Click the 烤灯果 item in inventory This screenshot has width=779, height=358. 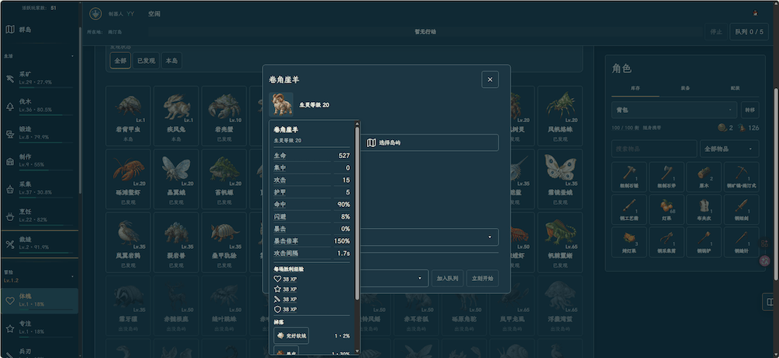(x=629, y=242)
